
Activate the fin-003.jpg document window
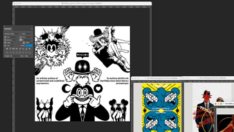[208, 78]
